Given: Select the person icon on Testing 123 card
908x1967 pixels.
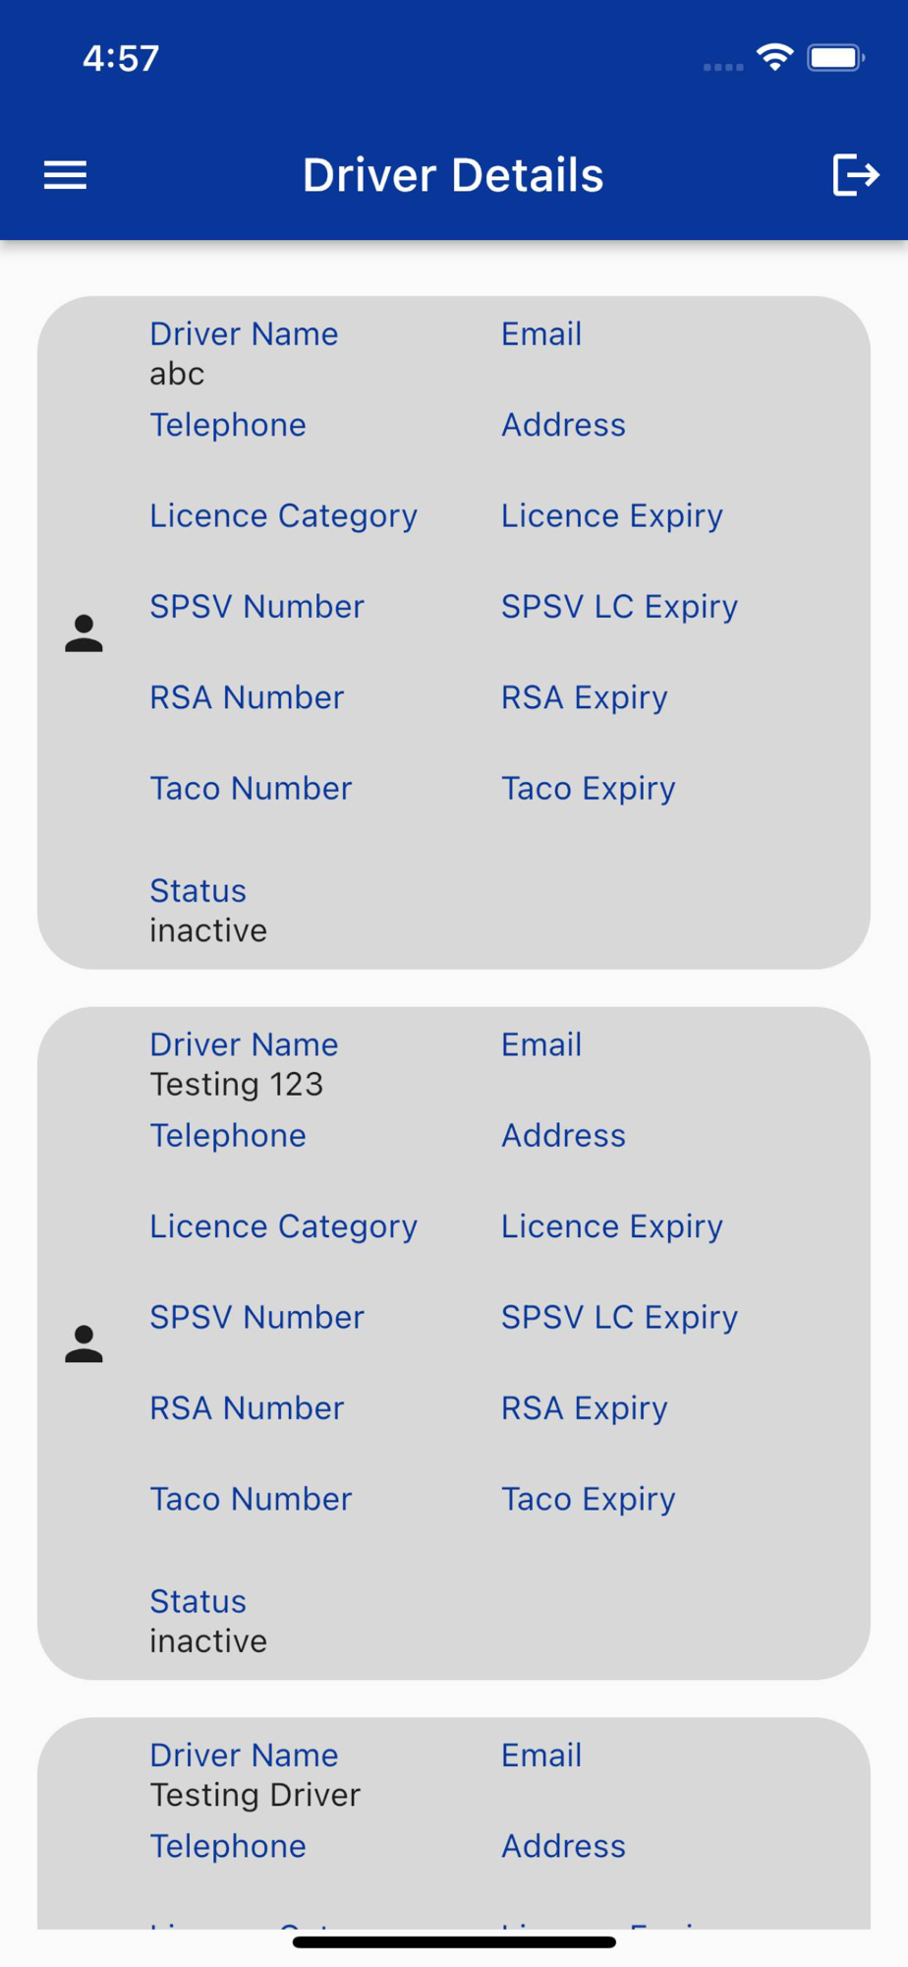Looking at the screenshot, I should click(84, 1343).
